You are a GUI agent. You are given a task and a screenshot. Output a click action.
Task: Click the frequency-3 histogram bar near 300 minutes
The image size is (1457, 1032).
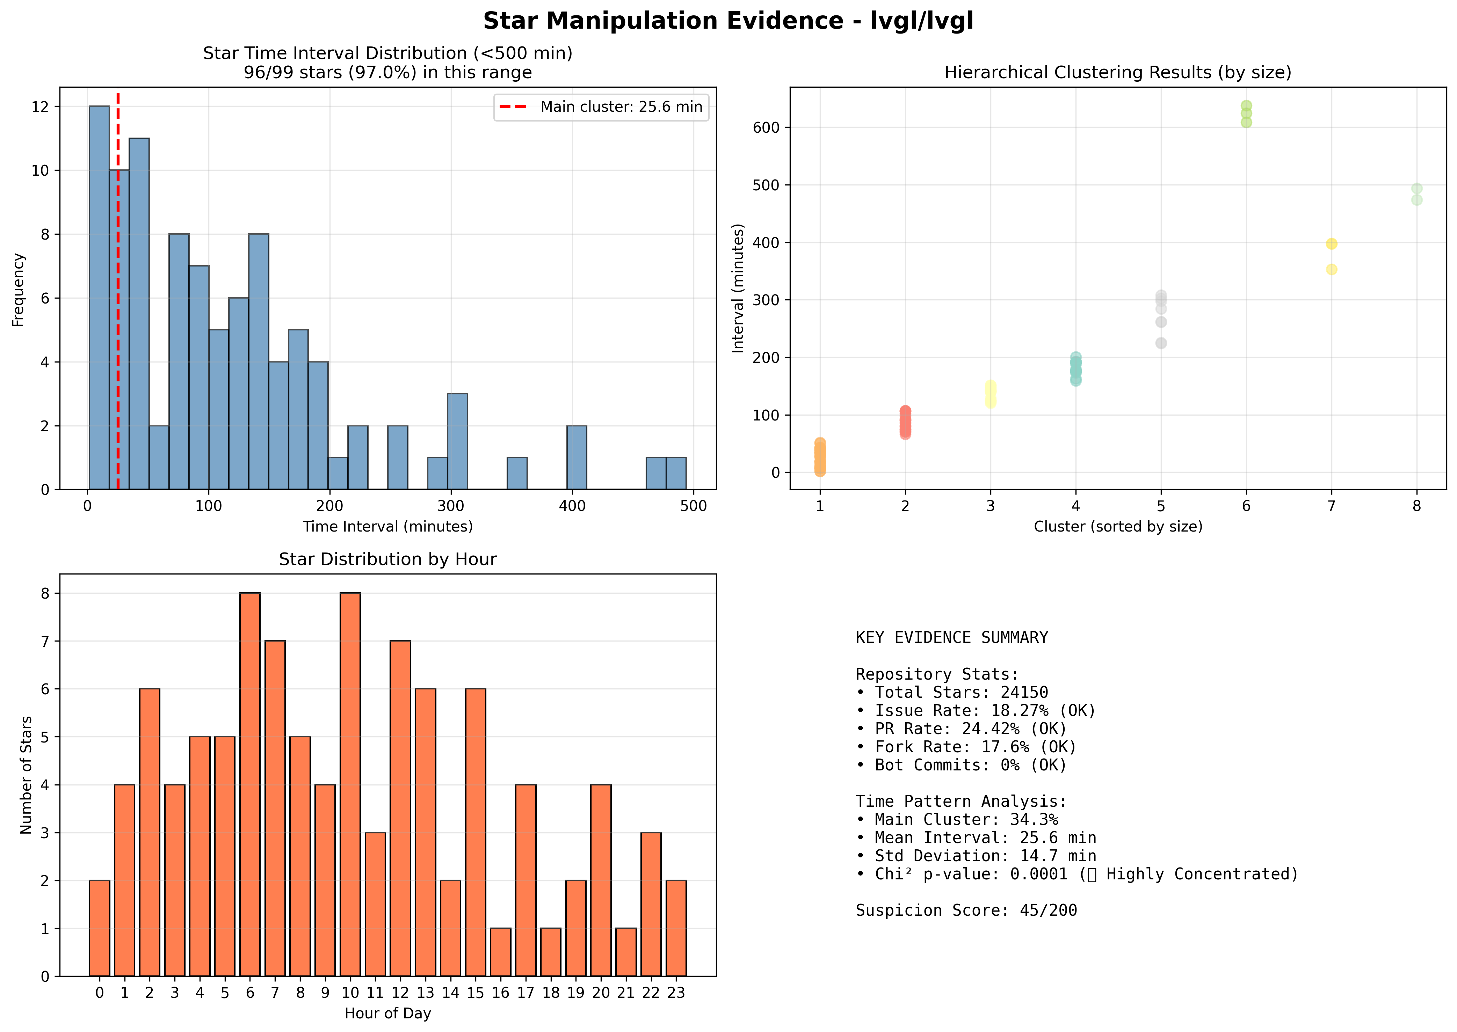coord(458,442)
